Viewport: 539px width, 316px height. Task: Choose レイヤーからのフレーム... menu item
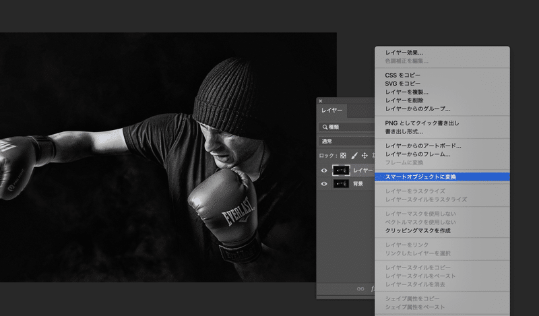click(x=442, y=154)
